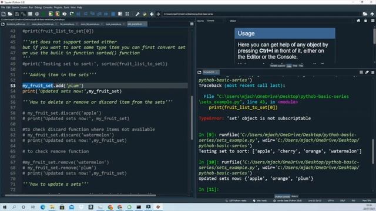
Task: Click the conda base Python status bar entry
Action: coord(287,200)
